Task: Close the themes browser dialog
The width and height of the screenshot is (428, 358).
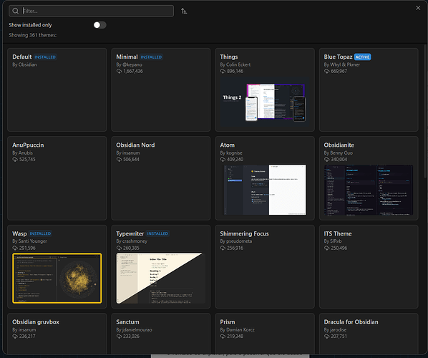Action: (x=418, y=8)
